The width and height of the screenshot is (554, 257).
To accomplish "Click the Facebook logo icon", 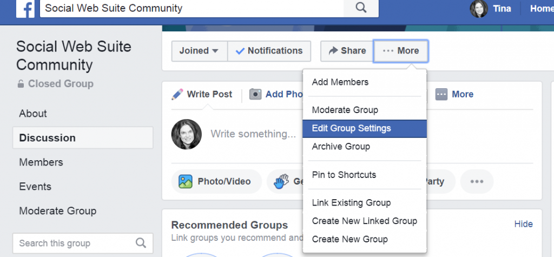I will point(25,9).
